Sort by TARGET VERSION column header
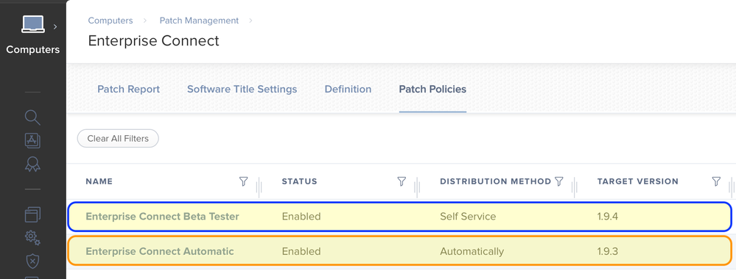The image size is (736, 279). click(x=637, y=181)
